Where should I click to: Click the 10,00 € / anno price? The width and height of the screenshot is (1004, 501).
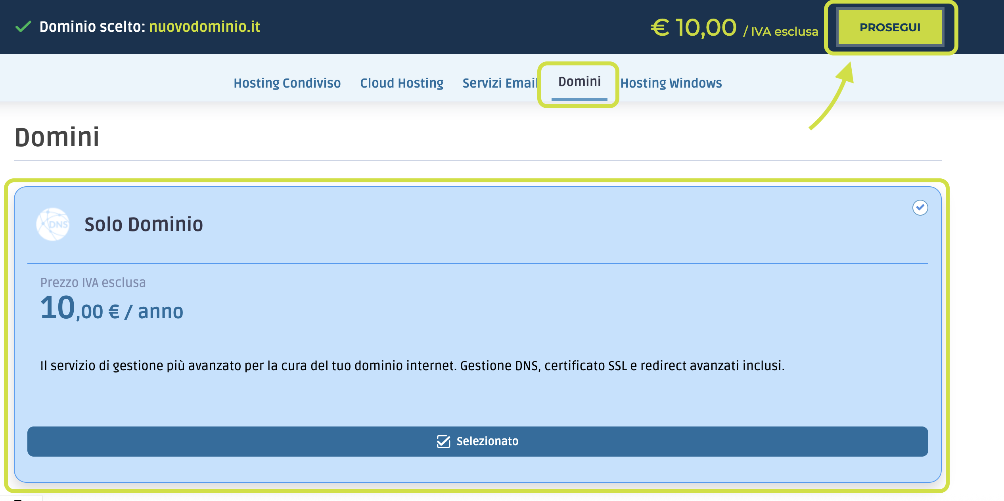point(112,309)
